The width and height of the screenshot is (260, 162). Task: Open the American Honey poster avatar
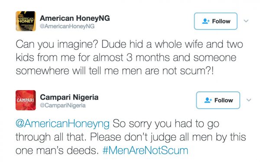tap(26, 21)
